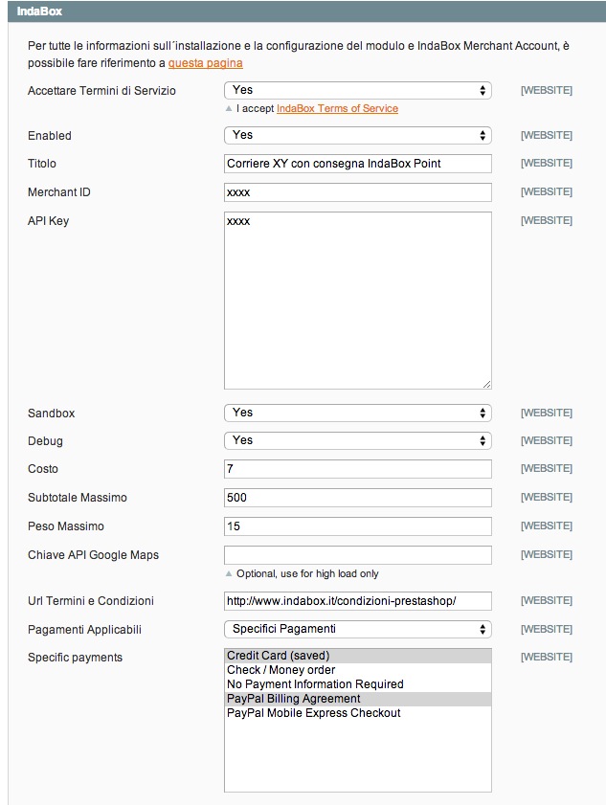The height and width of the screenshot is (805, 606).
Task: Select the Subtotale Massimo field
Action: pos(357,498)
